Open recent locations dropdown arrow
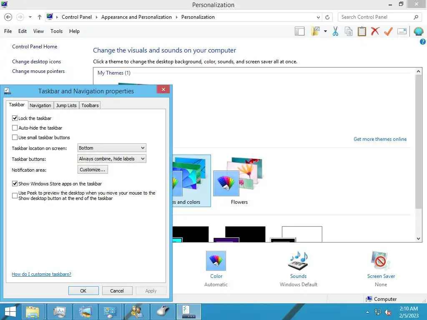The height and width of the screenshot is (320, 427). (x=30, y=17)
